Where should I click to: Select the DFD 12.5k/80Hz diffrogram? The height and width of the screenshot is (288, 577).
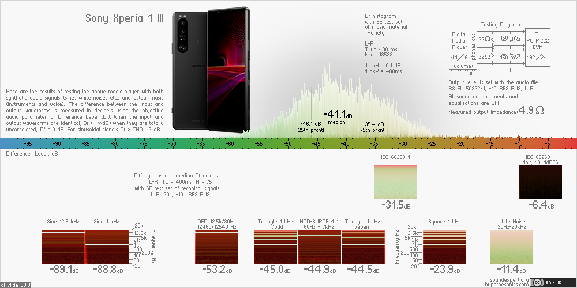tap(217, 247)
